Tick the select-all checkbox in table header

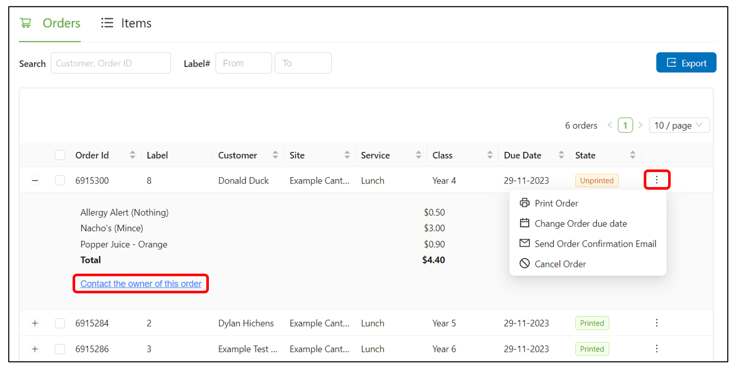[x=60, y=155]
